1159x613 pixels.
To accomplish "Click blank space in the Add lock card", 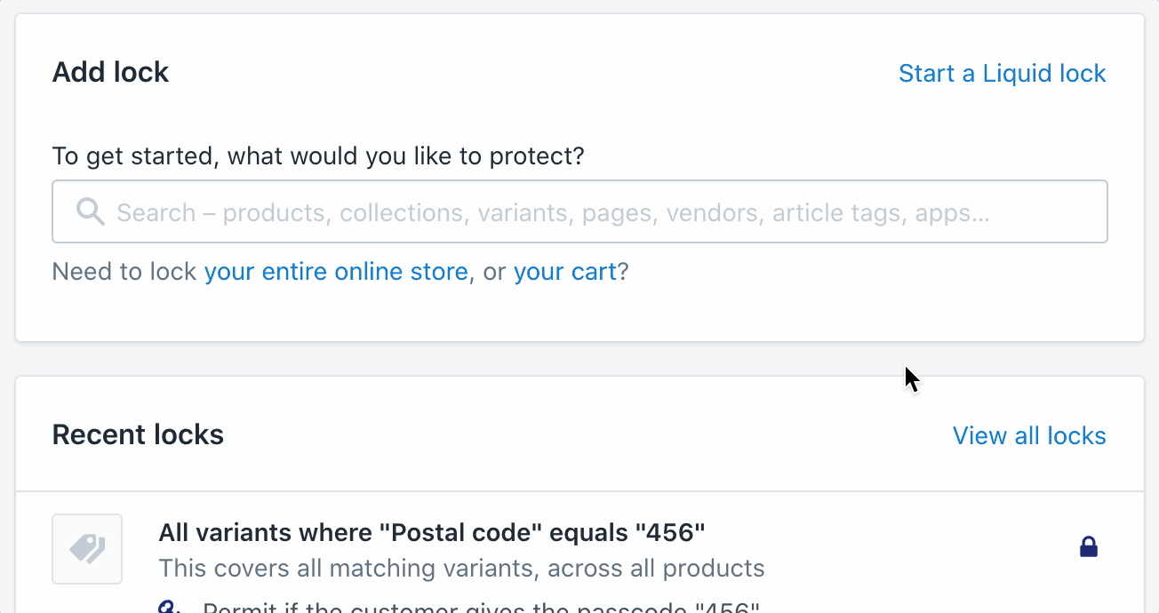I will pyautogui.click(x=578, y=115).
